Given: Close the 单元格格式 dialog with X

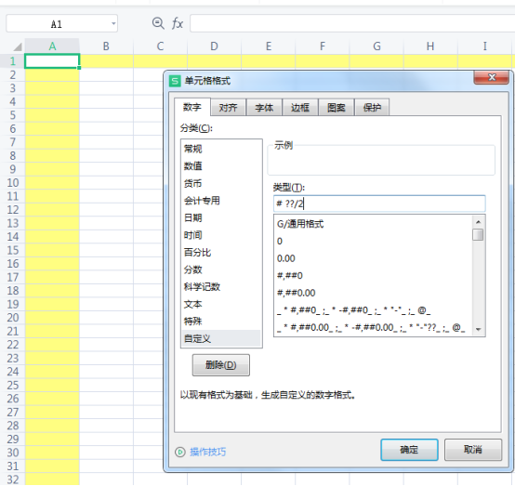Looking at the screenshot, I should point(492,77).
